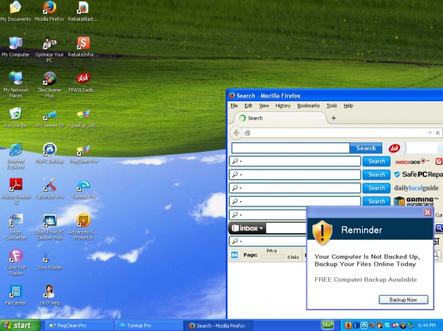The image size is (443, 331).
Task: Open the Help menu in Firefox
Action: pos(348,106)
